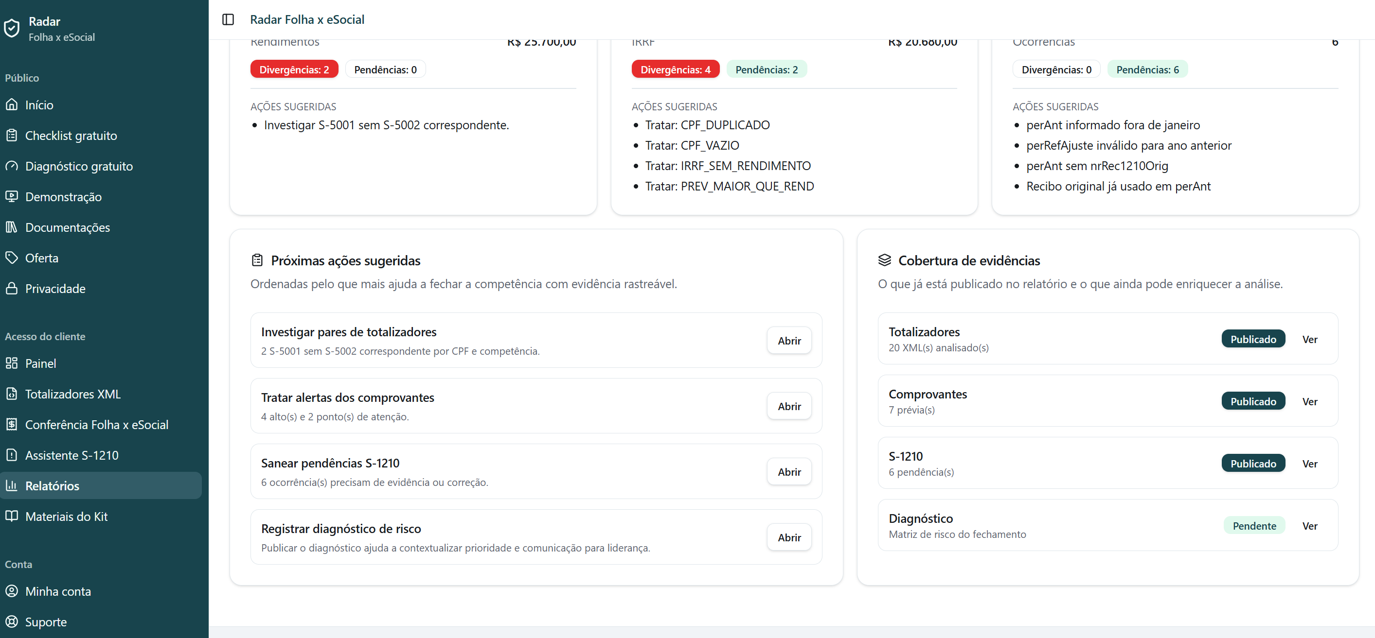Screen dimensions: 1375x638
Task: Click 'Tratar: CPF_DUPLICADO' suggested action
Action: (707, 125)
